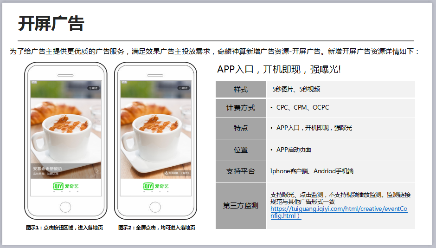
Task: Click the 广告 ad label on left phone
Action: tap(34, 82)
